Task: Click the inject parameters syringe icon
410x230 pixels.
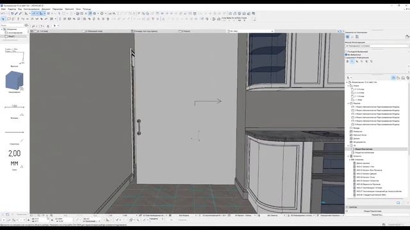Action: pyautogui.click(x=20, y=13)
